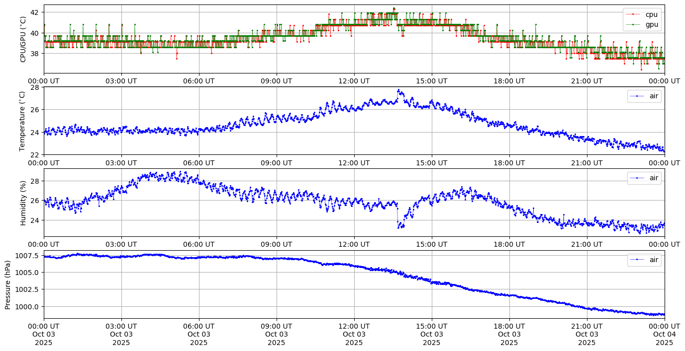
Task: Click the 42 tick on the CPU/GPU axis
Action: click(x=35, y=12)
